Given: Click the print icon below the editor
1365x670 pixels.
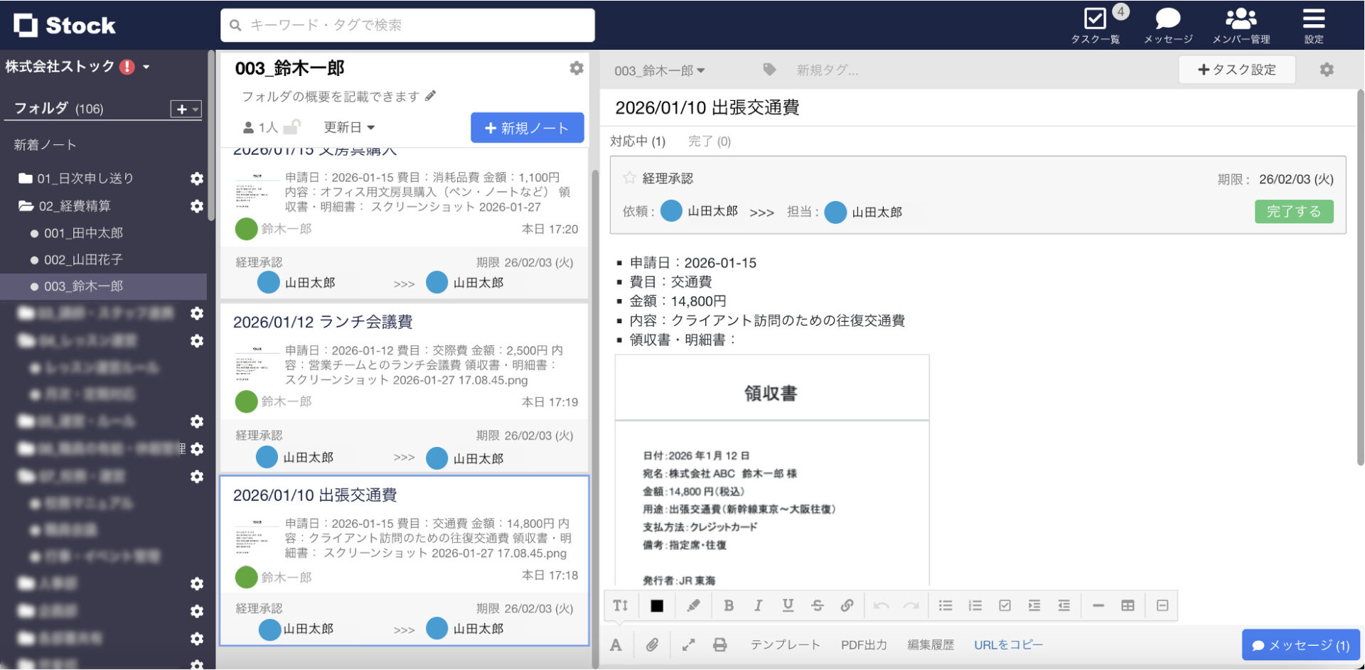Looking at the screenshot, I should click(720, 645).
